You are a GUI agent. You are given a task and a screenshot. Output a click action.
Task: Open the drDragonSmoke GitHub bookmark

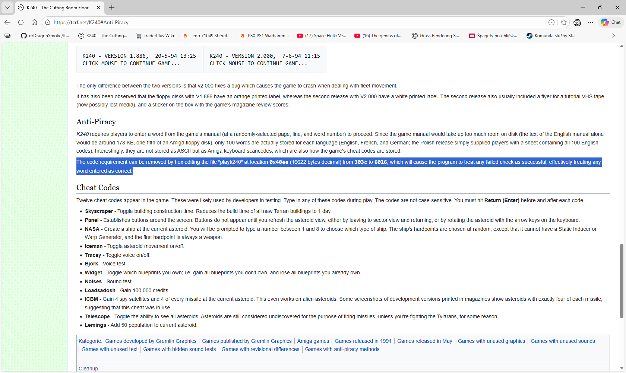coord(45,36)
